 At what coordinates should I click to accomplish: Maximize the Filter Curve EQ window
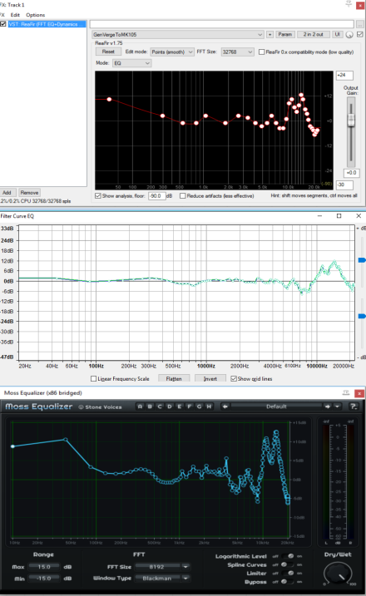coord(339,216)
